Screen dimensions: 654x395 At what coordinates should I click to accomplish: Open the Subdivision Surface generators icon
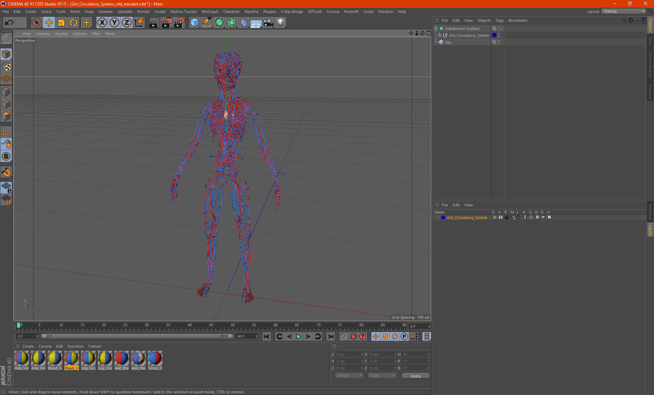coord(219,23)
